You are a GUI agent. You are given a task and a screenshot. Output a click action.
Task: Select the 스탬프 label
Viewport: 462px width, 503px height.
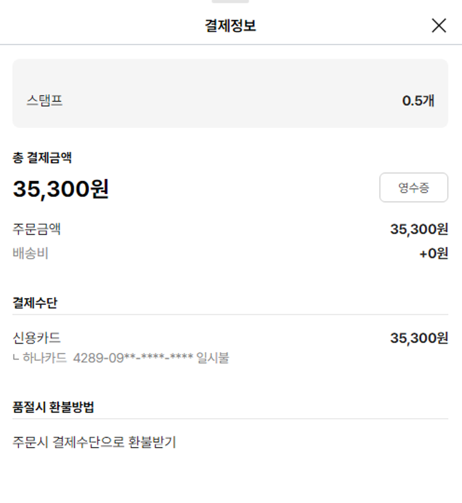(44, 101)
